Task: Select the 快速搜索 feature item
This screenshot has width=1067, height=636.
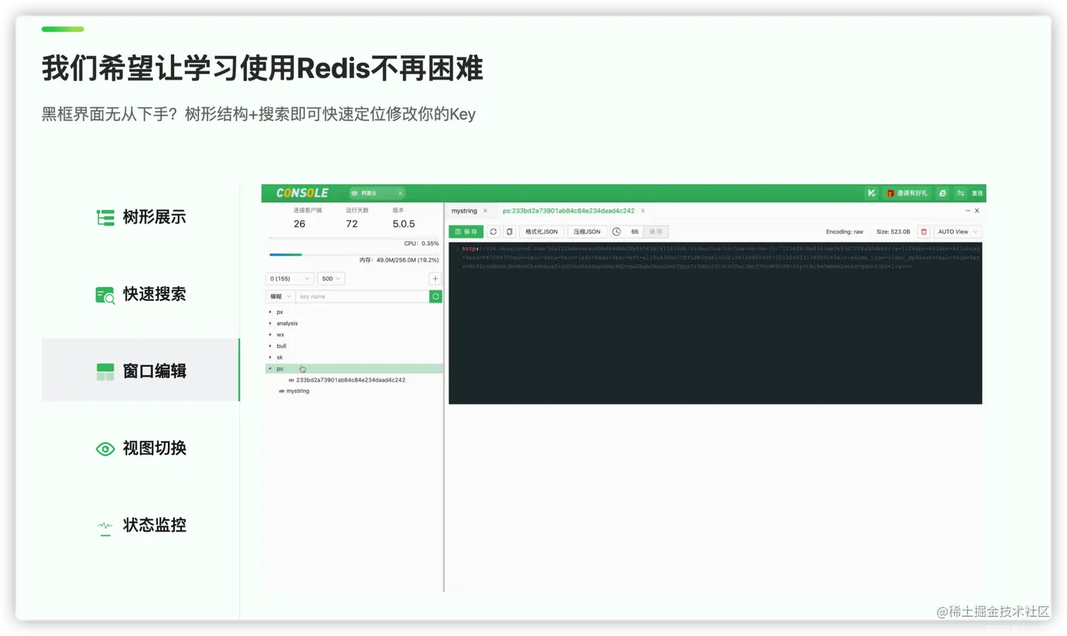Action: pyautogui.click(x=140, y=294)
